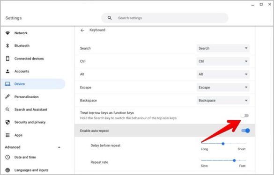Open Search and Assistant settings
Image resolution: width=274 pixels, height=175 pixels.
coord(31,109)
